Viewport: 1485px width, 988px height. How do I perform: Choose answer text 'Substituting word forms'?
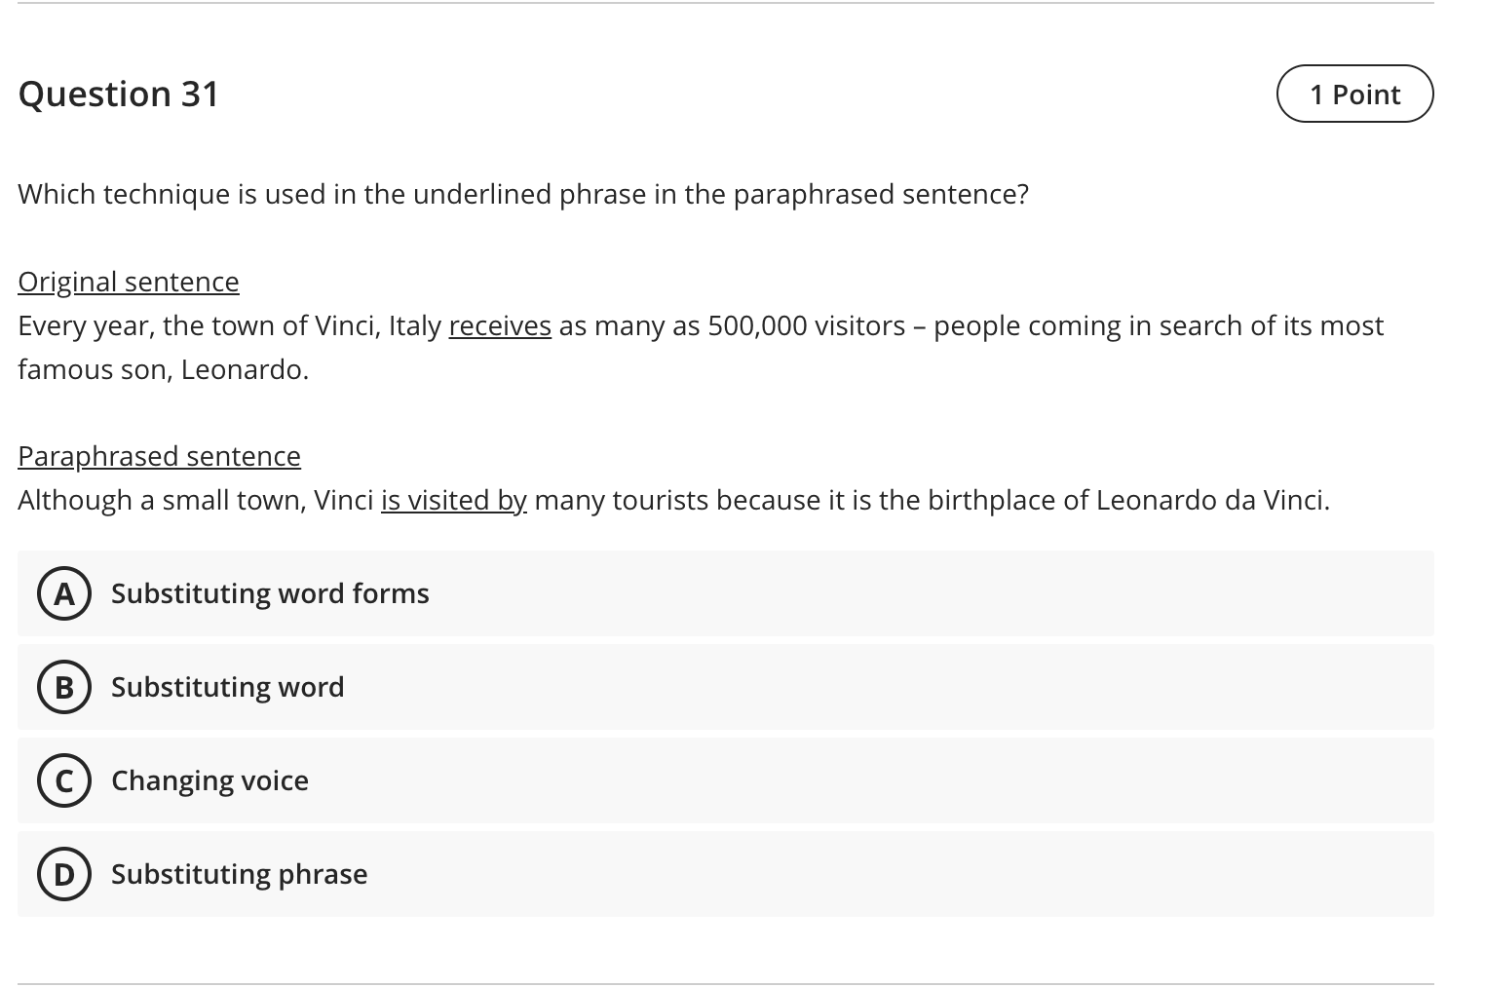[x=270, y=593]
